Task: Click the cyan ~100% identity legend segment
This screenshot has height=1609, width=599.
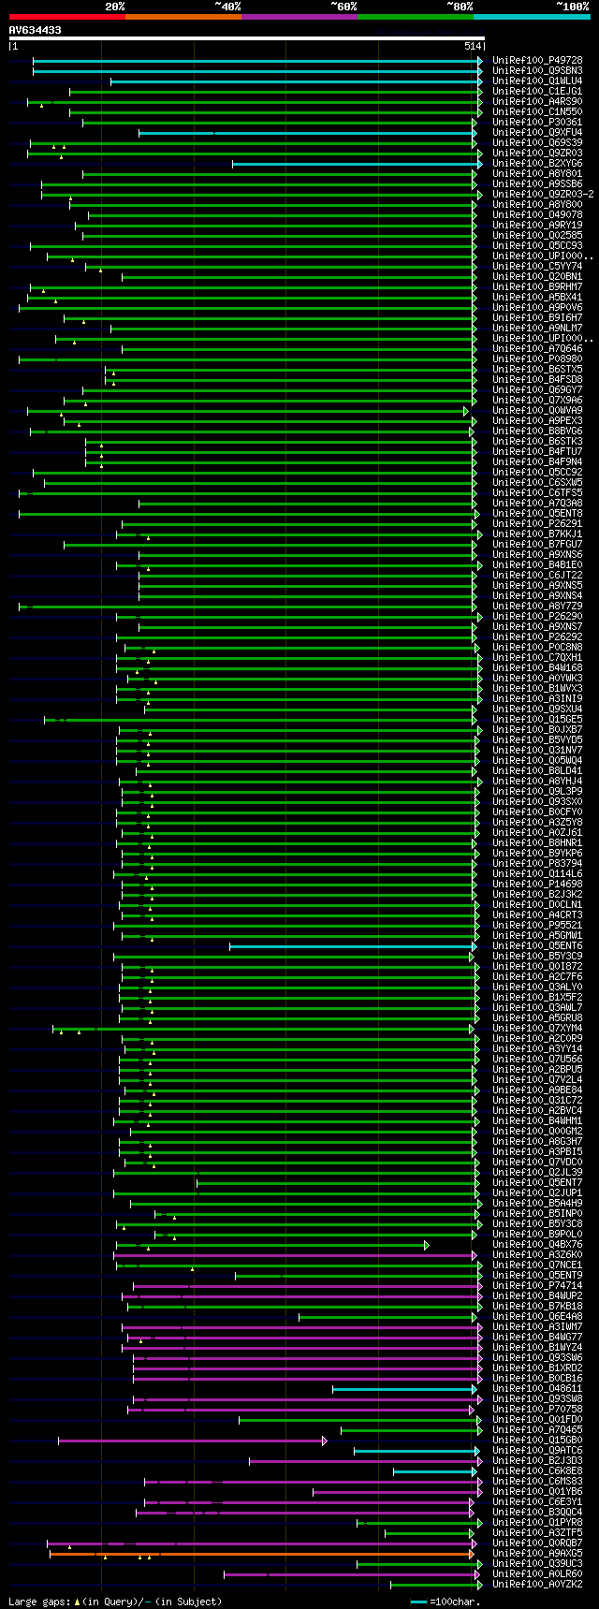Action: tap(531, 17)
